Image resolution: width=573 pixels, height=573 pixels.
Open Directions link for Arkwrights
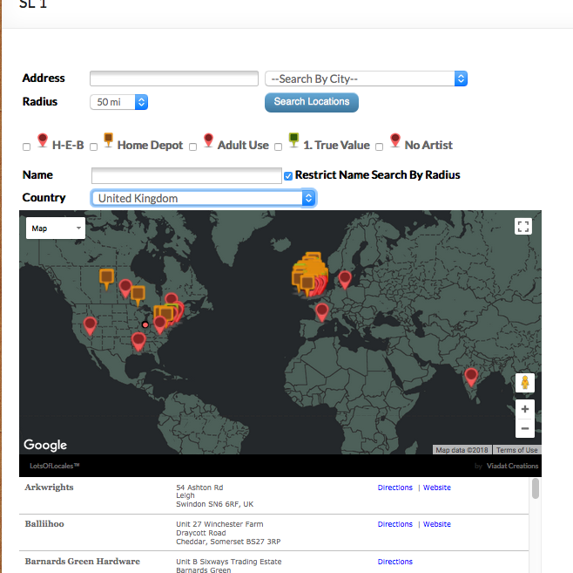[394, 488]
